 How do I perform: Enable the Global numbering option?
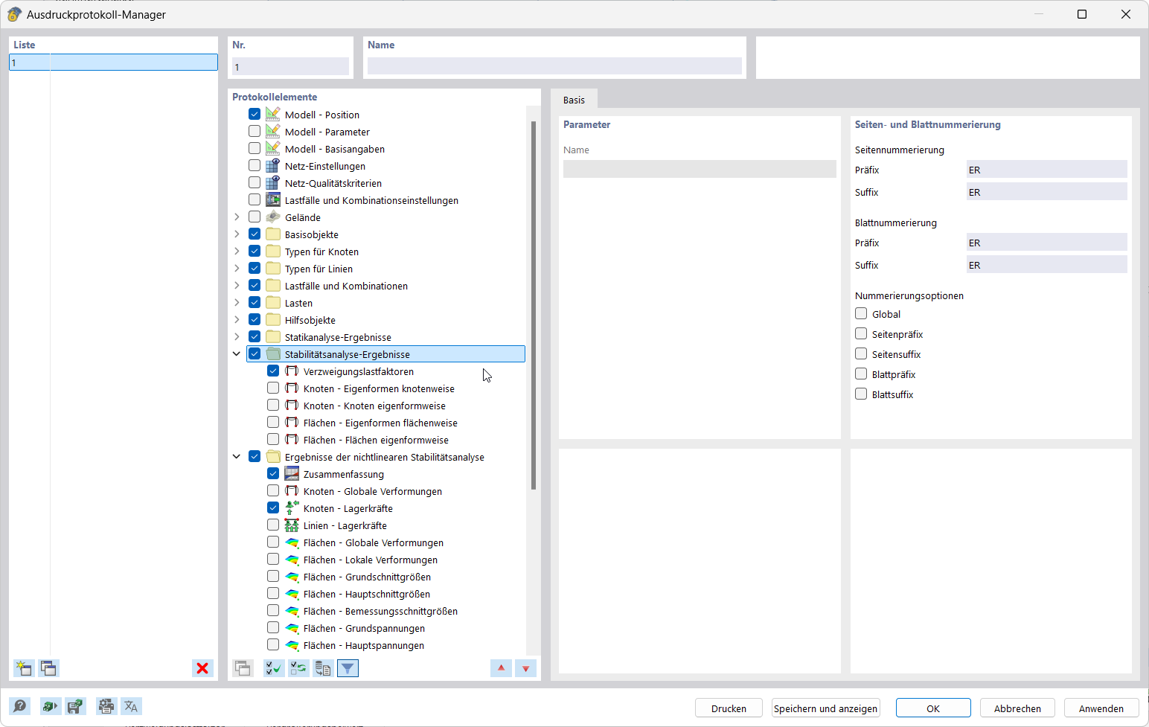(x=860, y=313)
